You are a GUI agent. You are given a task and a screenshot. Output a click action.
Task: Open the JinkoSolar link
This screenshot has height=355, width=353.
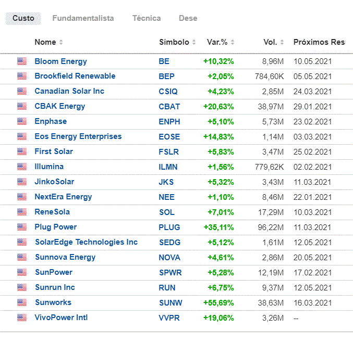point(54,182)
